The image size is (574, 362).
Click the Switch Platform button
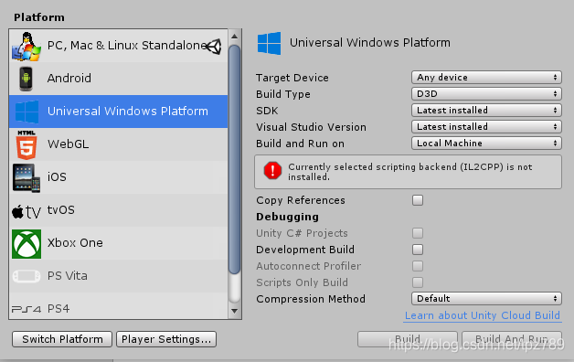click(62, 339)
